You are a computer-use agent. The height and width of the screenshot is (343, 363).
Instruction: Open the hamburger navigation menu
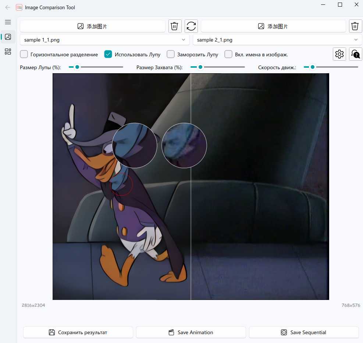pyautogui.click(x=8, y=22)
